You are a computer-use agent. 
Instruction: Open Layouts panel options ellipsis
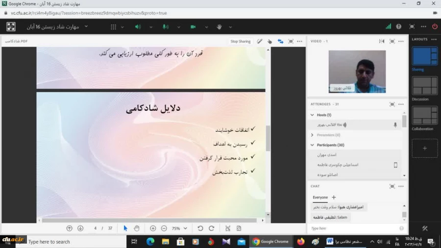click(x=434, y=39)
